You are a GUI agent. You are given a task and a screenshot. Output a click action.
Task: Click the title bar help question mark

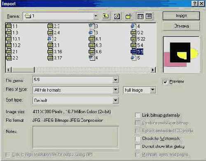tap(195, 3)
